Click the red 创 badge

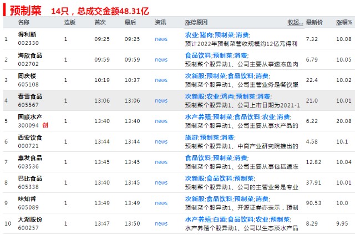(45, 125)
